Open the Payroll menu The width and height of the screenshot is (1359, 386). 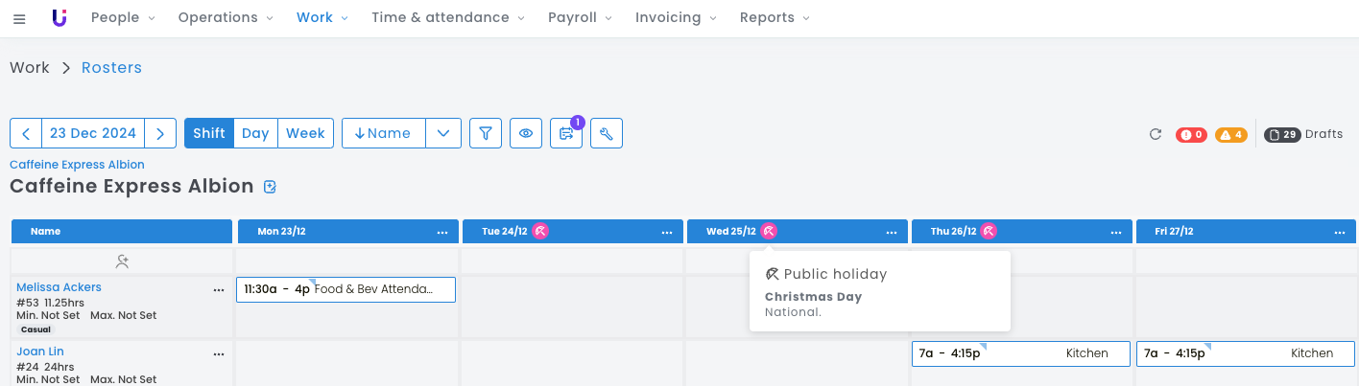(x=580, y=18)
